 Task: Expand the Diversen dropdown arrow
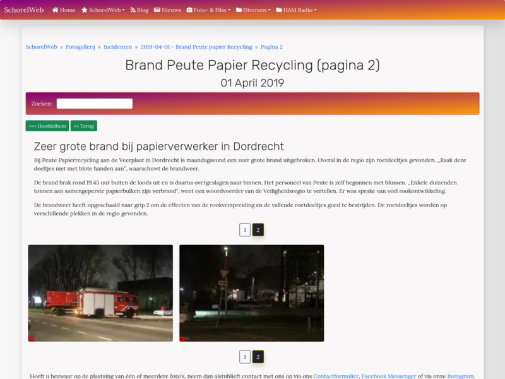click(270, 10)
